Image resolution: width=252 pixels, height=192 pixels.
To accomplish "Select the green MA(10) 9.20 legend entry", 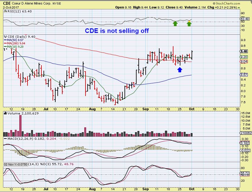I will 14,47.
